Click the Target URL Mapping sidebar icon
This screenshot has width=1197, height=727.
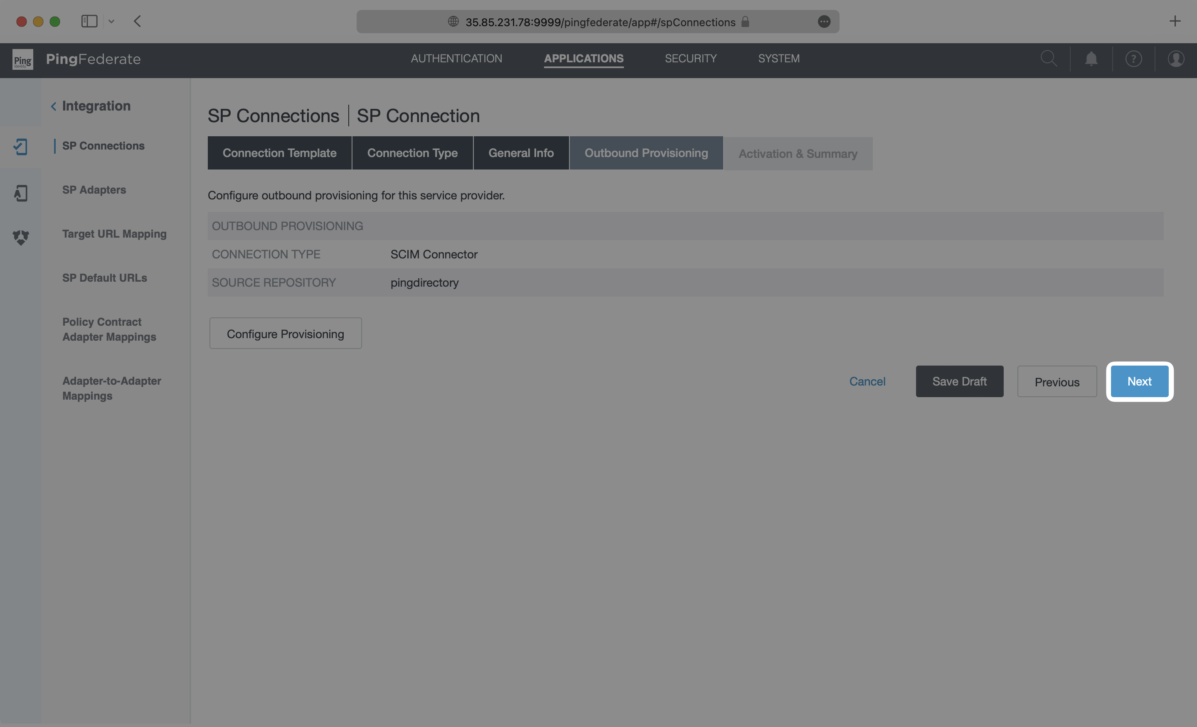20,238
